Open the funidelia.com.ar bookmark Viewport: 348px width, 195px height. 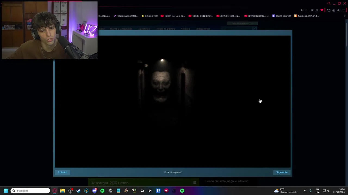(306, 16)
